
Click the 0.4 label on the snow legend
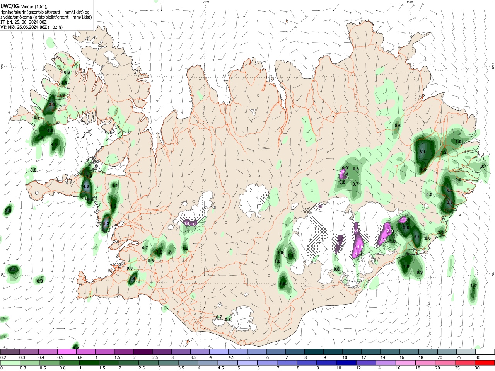coord(42,357)
